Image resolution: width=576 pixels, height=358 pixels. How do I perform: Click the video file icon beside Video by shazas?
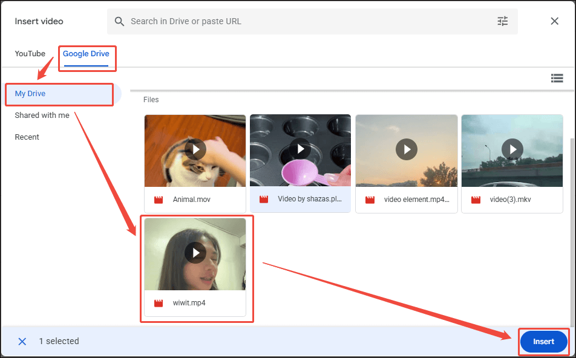(x=264, y=200)
